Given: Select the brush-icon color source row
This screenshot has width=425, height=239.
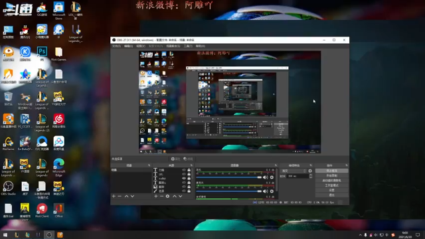Looking at the screenshot, I should point(173,191).
